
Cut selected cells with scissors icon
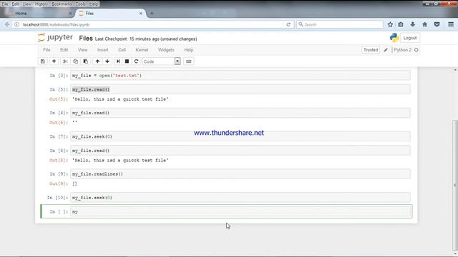tap(65, 61)
